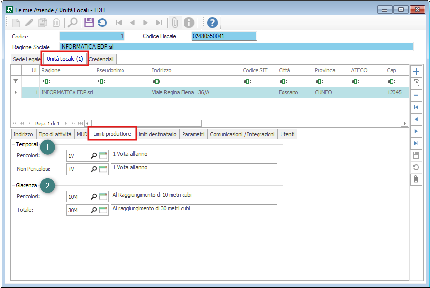
Task: Sort grid by the Città column header
Action: 294,70
